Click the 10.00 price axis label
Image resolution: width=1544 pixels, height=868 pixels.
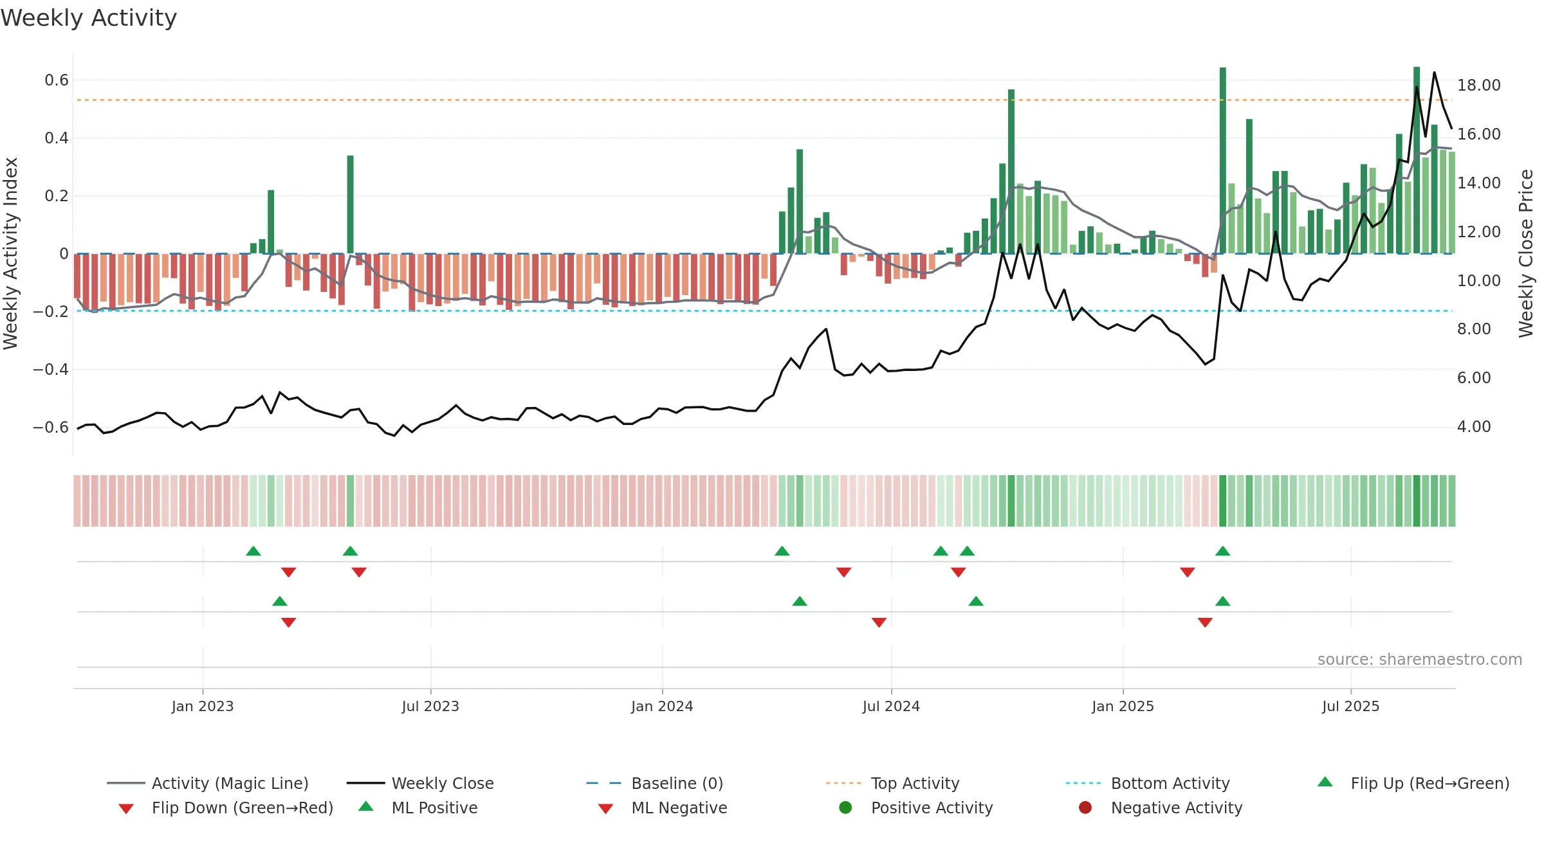tap(1478, 281)
